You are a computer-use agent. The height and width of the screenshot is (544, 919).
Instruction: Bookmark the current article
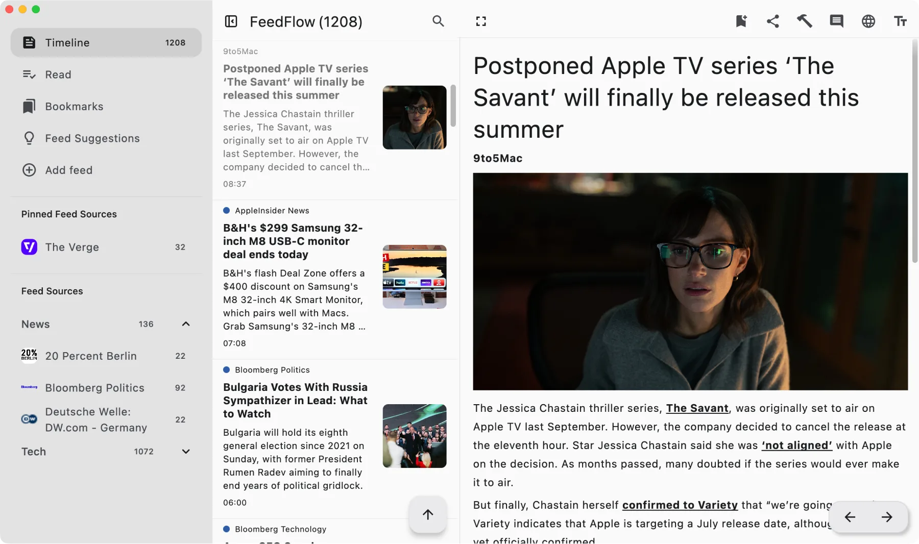[x=741, y=21]
